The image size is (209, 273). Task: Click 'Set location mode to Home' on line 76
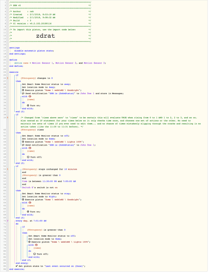point(45,239)
